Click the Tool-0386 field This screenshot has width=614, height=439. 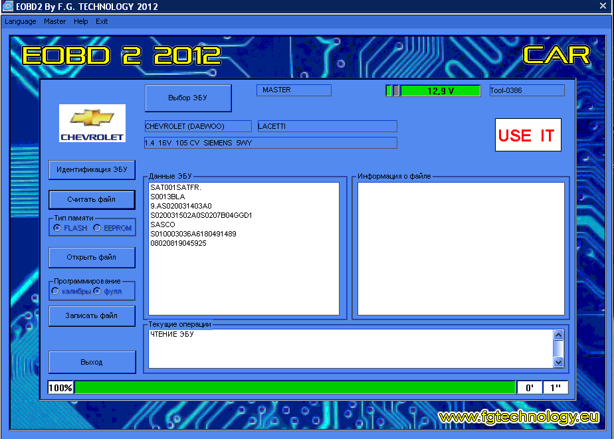click(x=527, y=90)
